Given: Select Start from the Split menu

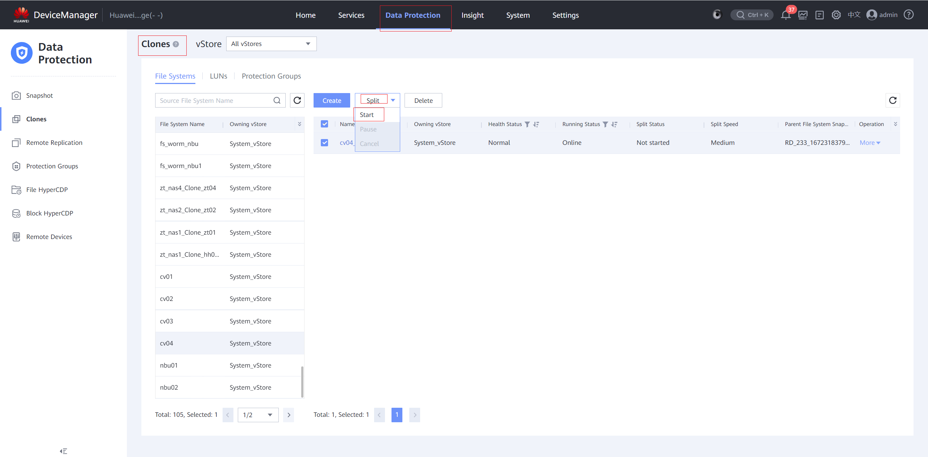Looking at the screenshot, I should pos(367,115).
